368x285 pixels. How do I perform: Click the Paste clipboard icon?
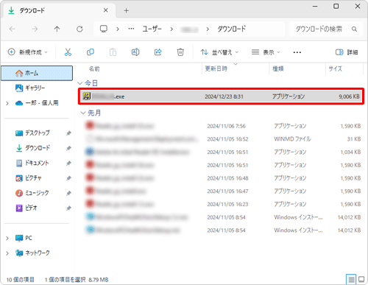point(113,52)
